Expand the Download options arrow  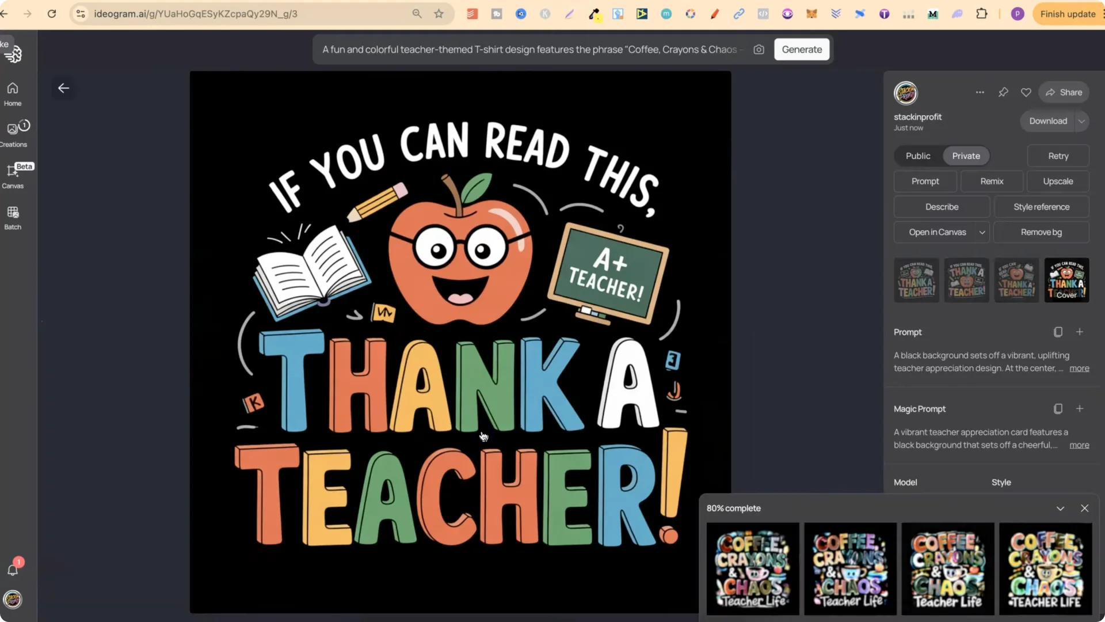point(1081,121)
